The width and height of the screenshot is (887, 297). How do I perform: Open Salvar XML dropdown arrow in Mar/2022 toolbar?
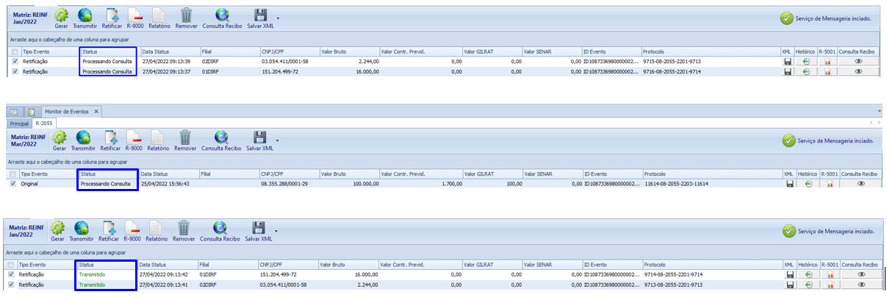point(278,140)
